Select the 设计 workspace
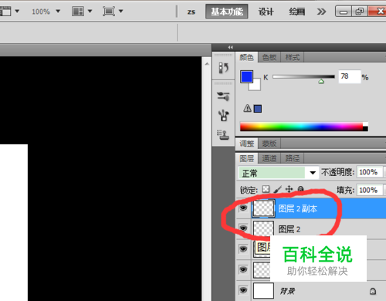The image size is (386, 301). click(266, 12)
